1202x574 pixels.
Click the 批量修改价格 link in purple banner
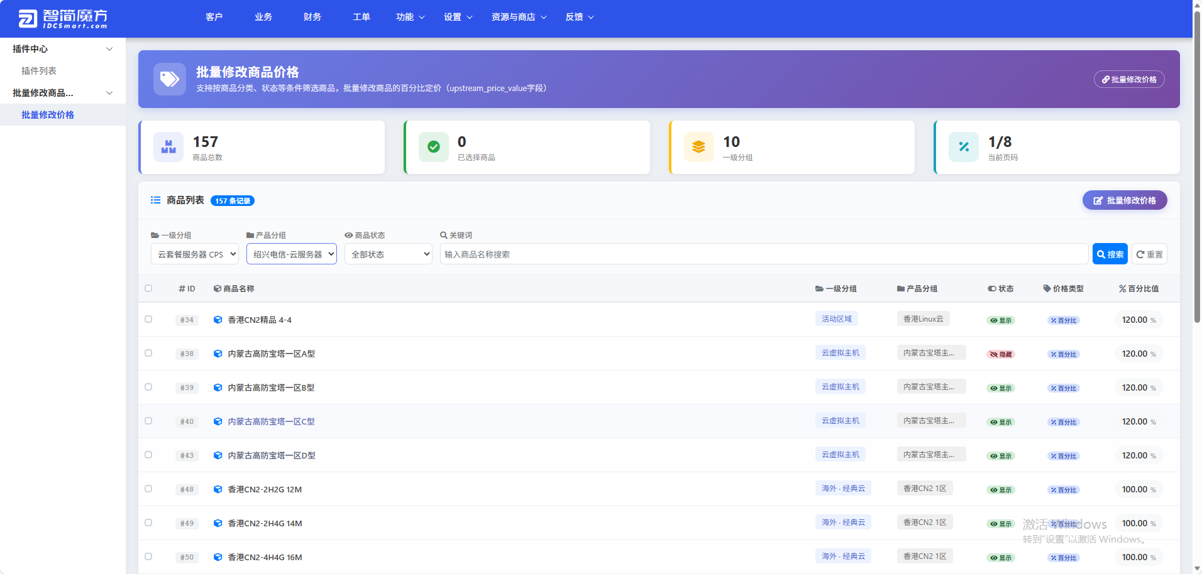click(1129, 79)
